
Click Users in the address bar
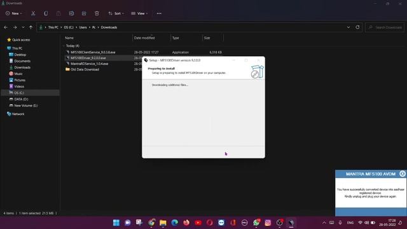click(83, 27)
